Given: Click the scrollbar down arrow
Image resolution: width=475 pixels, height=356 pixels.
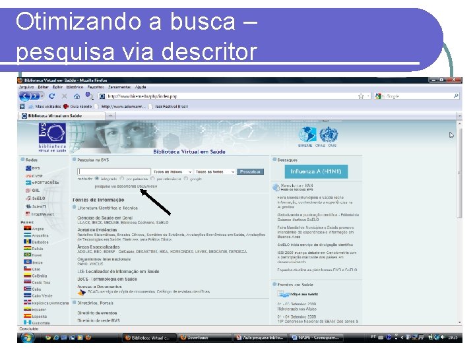Looking at the screenshot, I should (460, 322).
